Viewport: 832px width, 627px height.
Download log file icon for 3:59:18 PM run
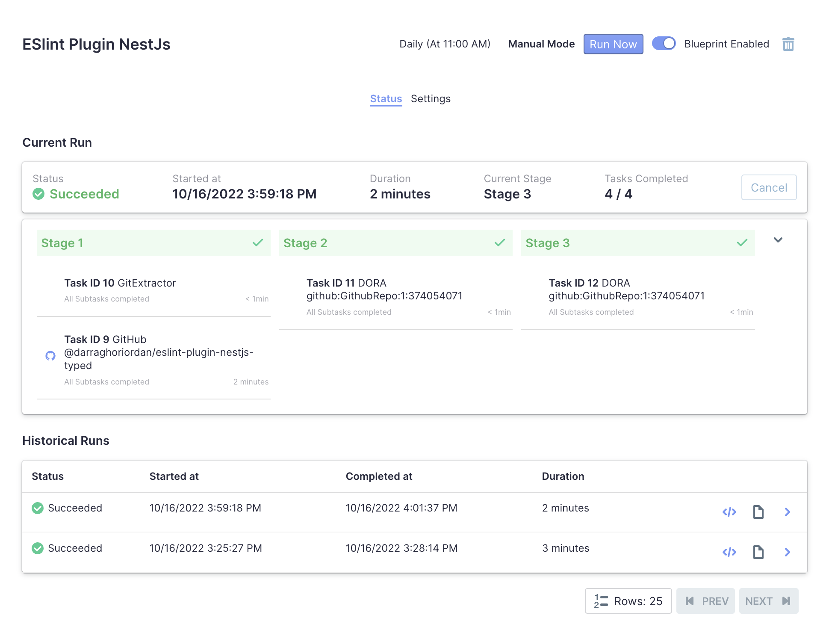point(758,512)
